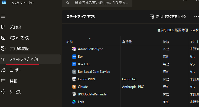Click 有効 status in Lark row
The width and height of the screenshot is (199, 107).
coord(166,102)
